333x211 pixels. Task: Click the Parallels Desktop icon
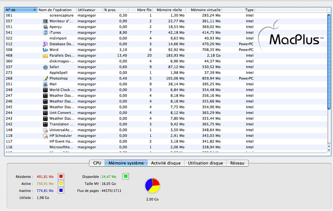coord(45,56)
